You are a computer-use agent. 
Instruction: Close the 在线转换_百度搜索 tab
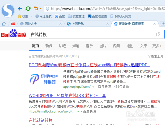click(154, 24)
